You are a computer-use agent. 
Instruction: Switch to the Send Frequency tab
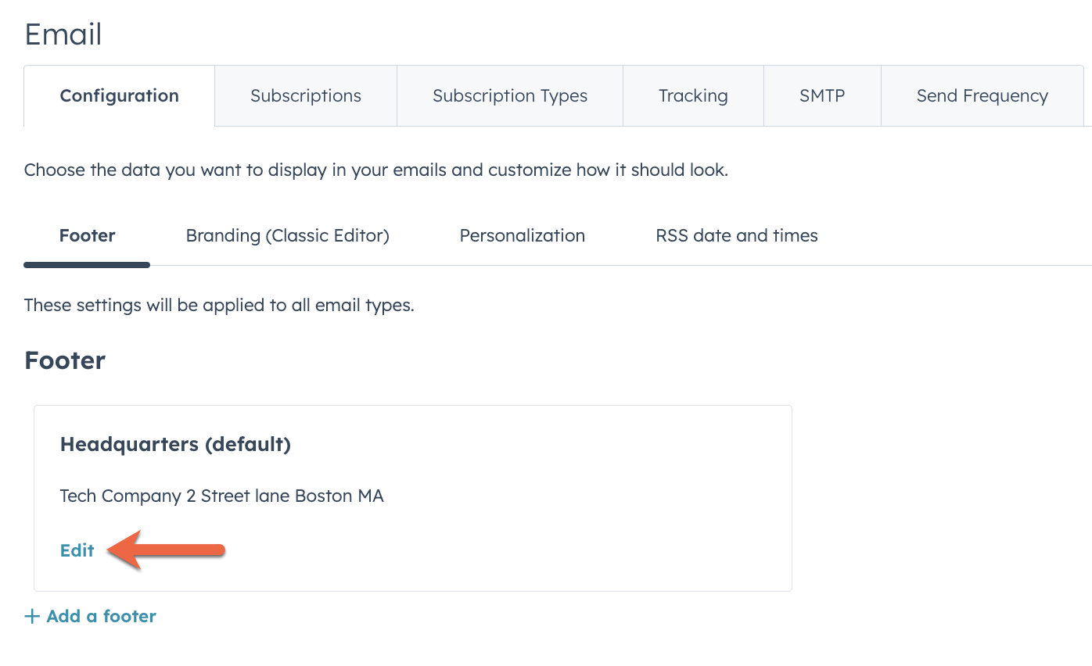982,95
